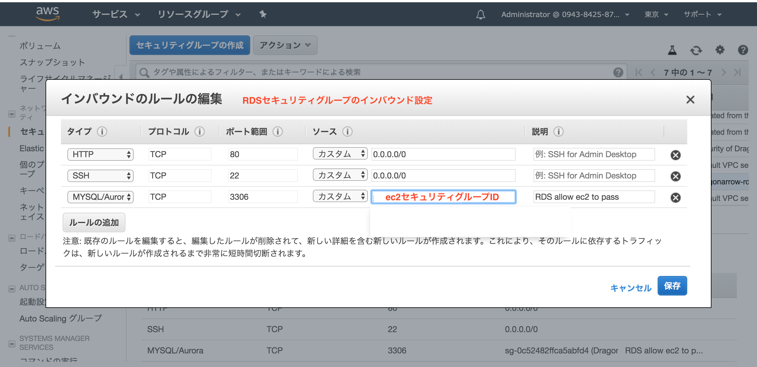Click the info icon next to ソース
757x367 pixels.
click(347, 131)
